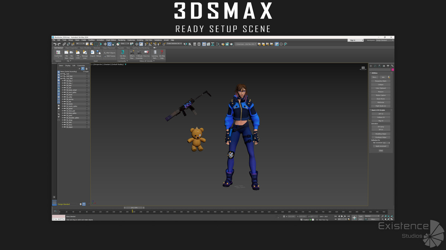This screenshot has height=250, width=446.
Task: Open the Rendering menu
Action: coord(121,40)
